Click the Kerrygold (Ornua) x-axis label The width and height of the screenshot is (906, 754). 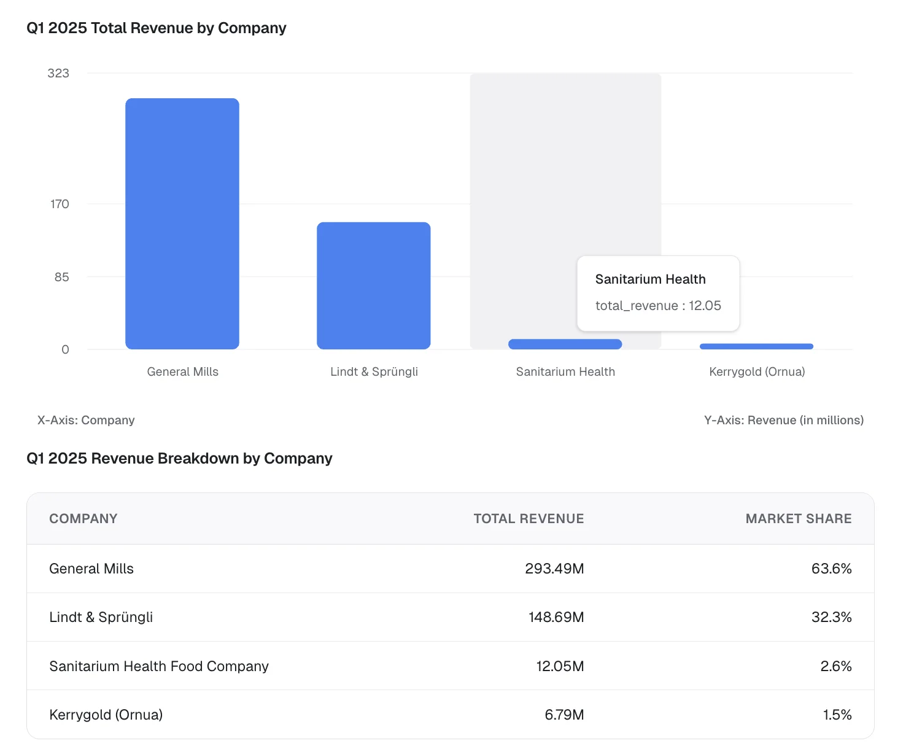(x=757, y=371)
